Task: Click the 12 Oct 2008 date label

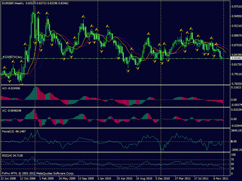Action: 27,179
